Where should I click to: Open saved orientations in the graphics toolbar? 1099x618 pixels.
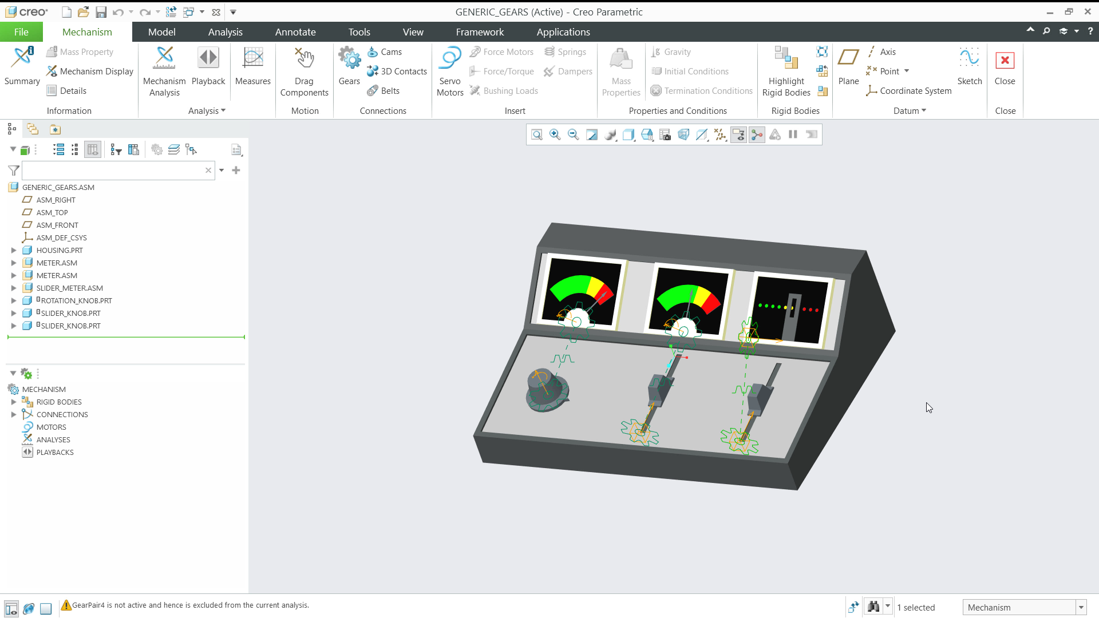647,135
